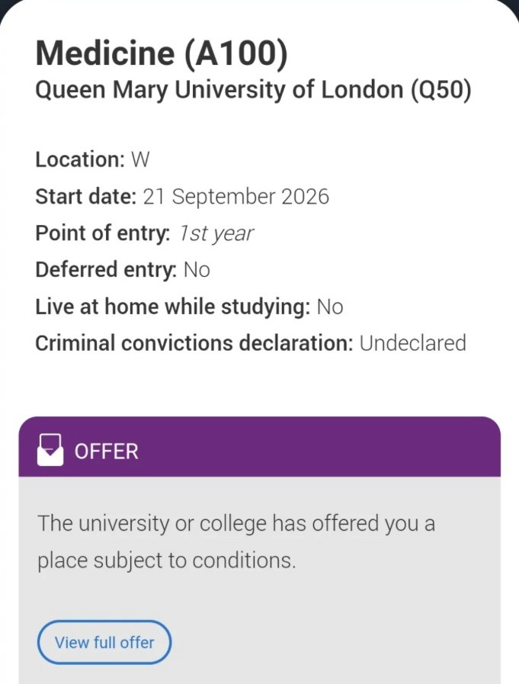
Task: Select the Live at home No value
Action: point(330,307)
